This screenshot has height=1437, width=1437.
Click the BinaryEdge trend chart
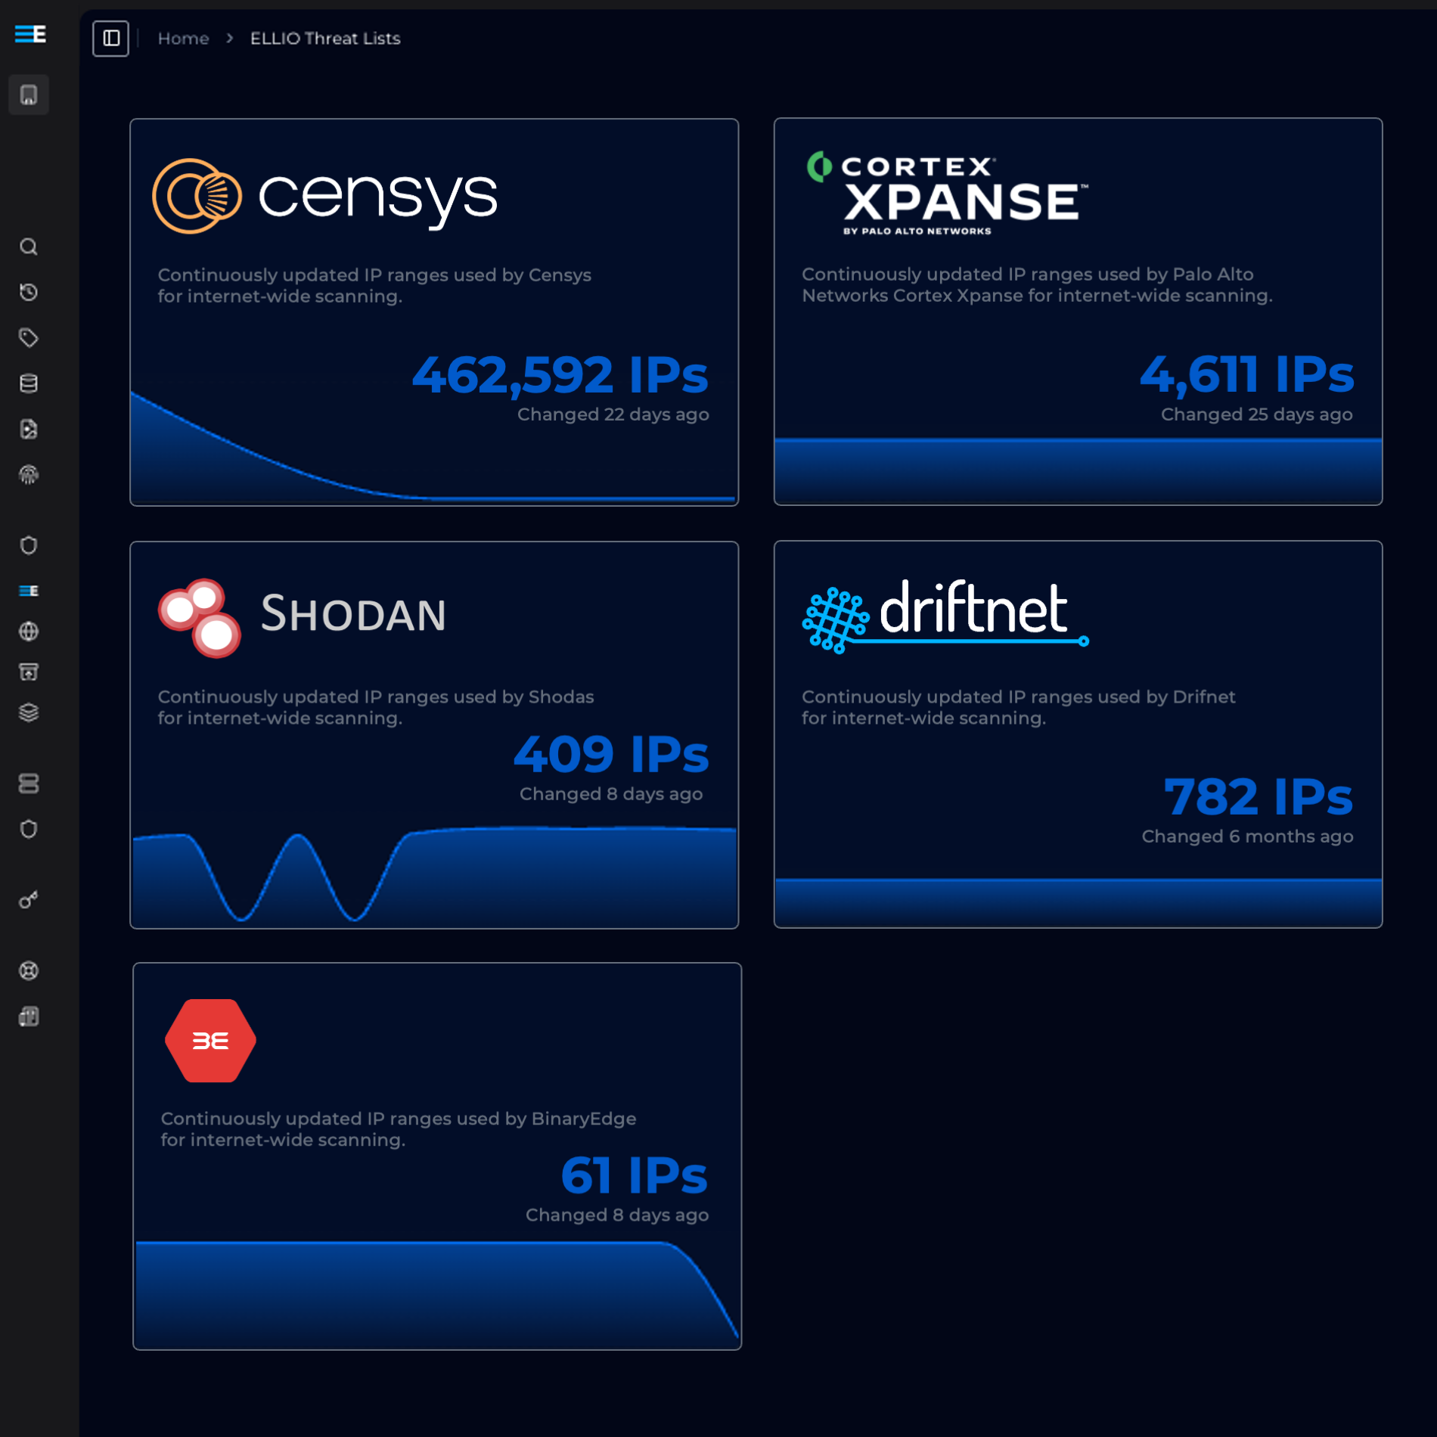click(x=437, y=1293)
